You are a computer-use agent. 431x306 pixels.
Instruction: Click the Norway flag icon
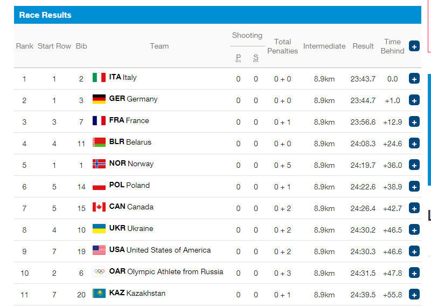(x=99, y=164)
